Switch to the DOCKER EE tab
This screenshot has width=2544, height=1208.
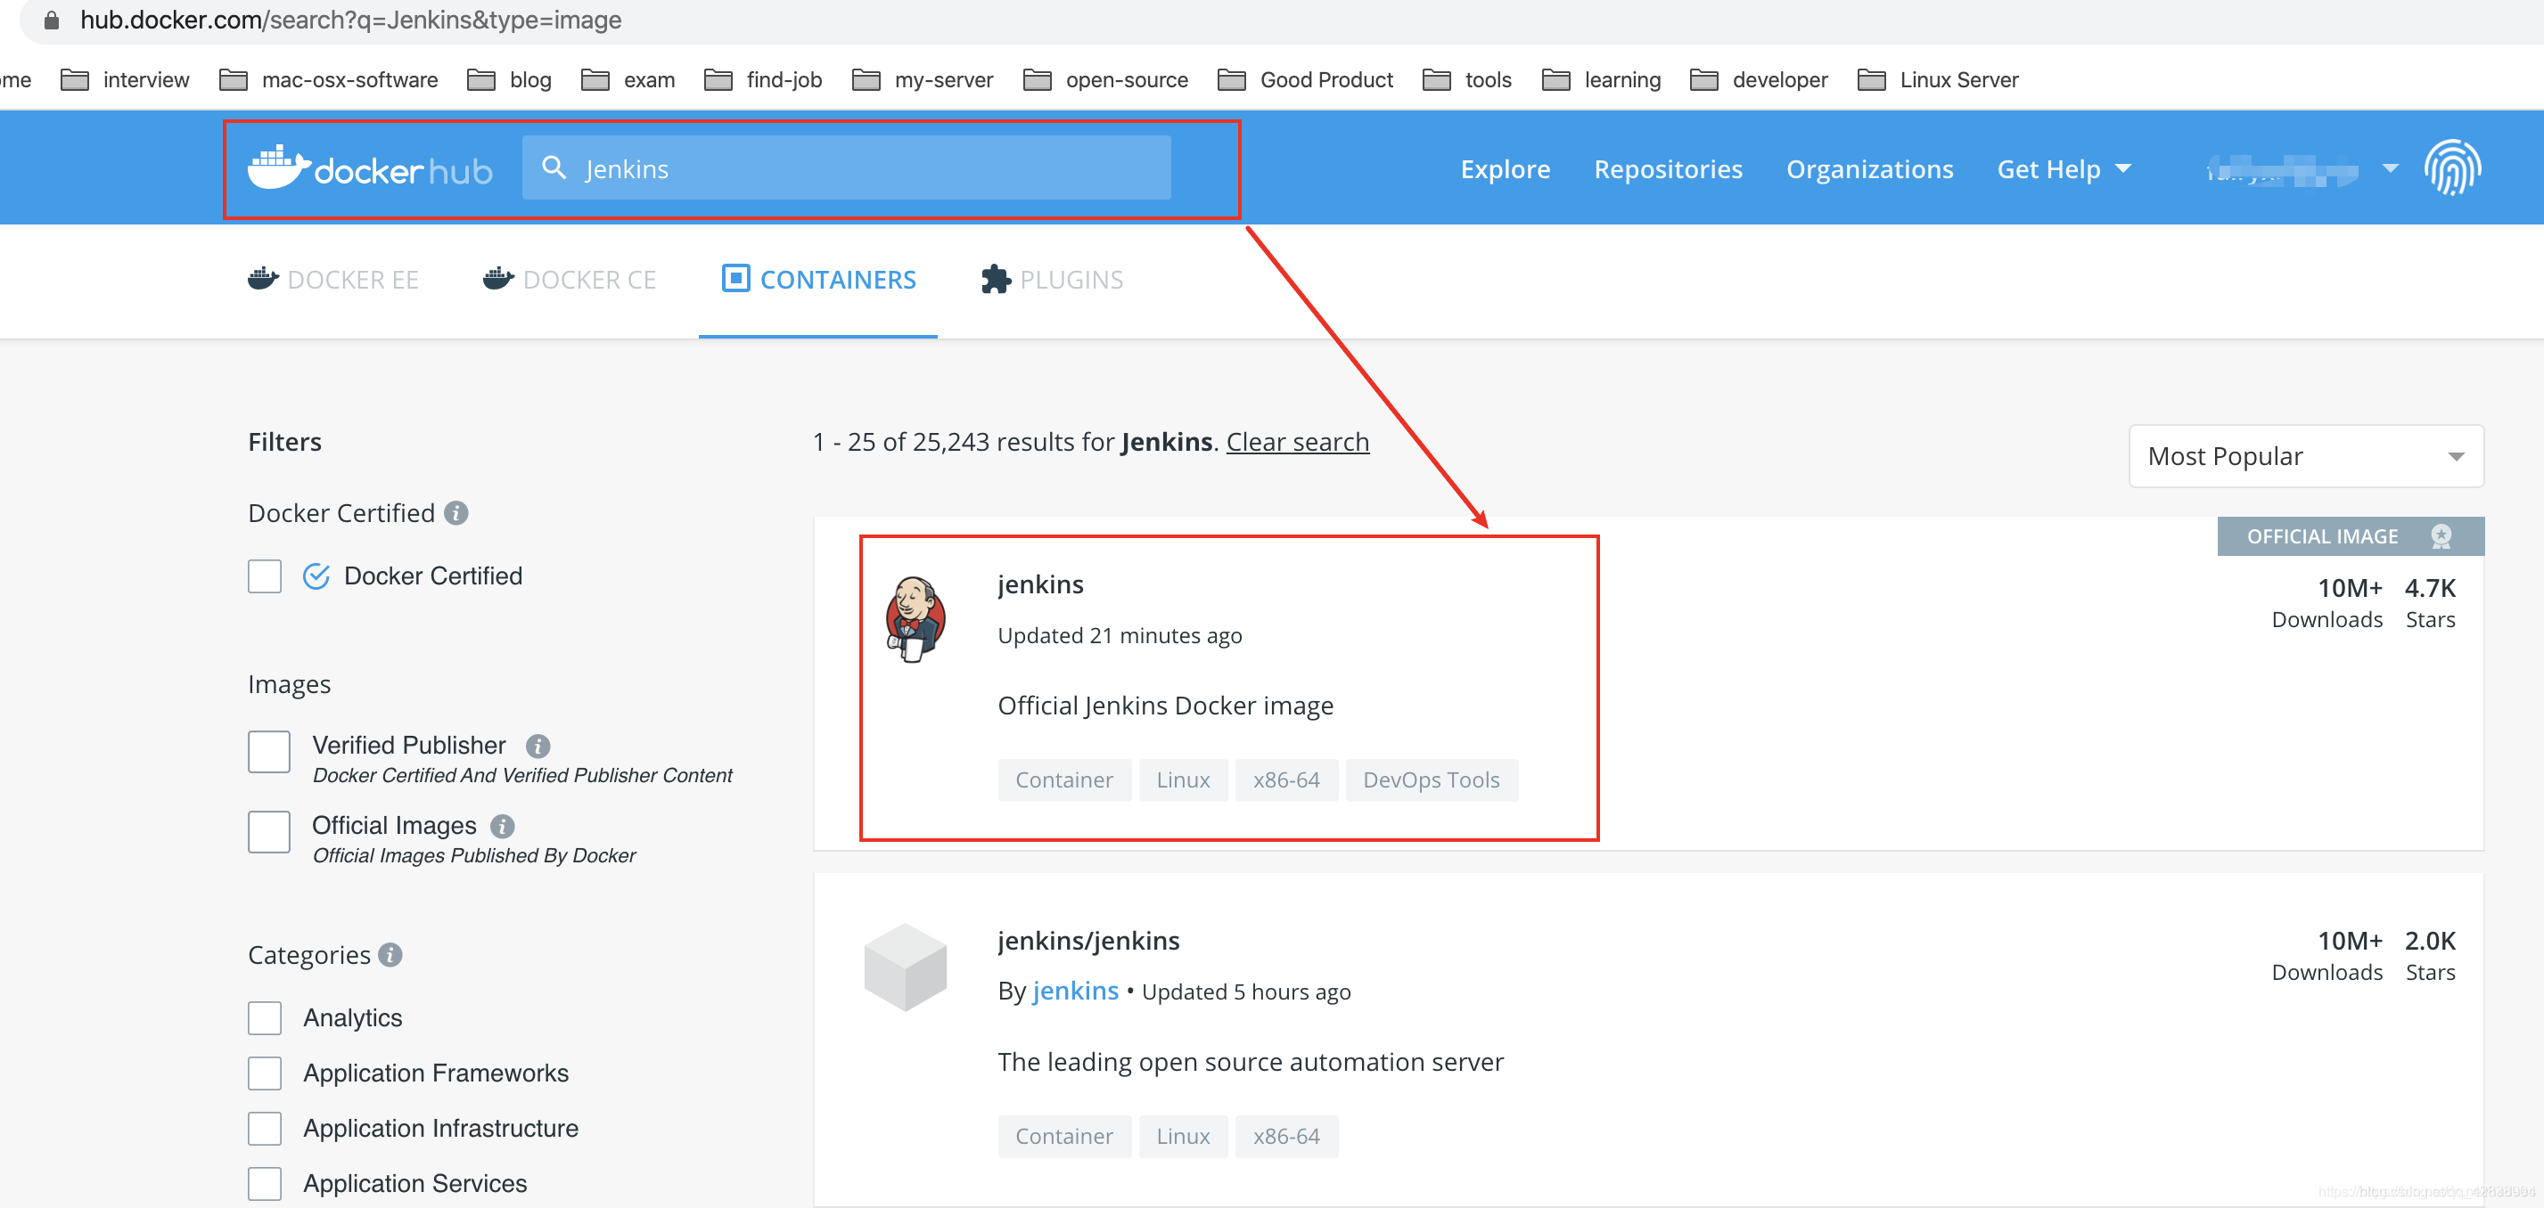point(332,281)
